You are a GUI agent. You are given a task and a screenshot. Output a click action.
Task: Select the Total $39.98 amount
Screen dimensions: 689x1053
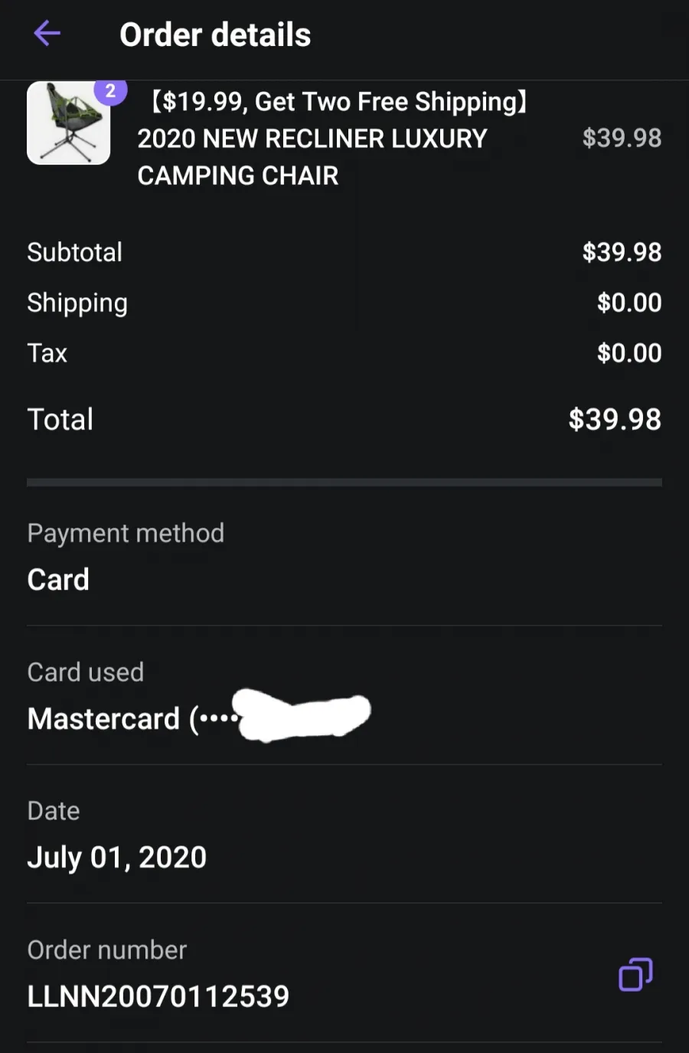[x=615, y=419]
